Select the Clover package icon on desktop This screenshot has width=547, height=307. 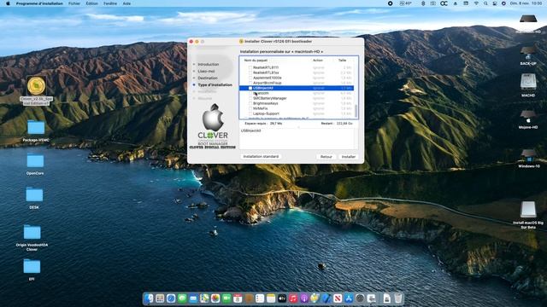pyautogui.click(x=36, y=85)
